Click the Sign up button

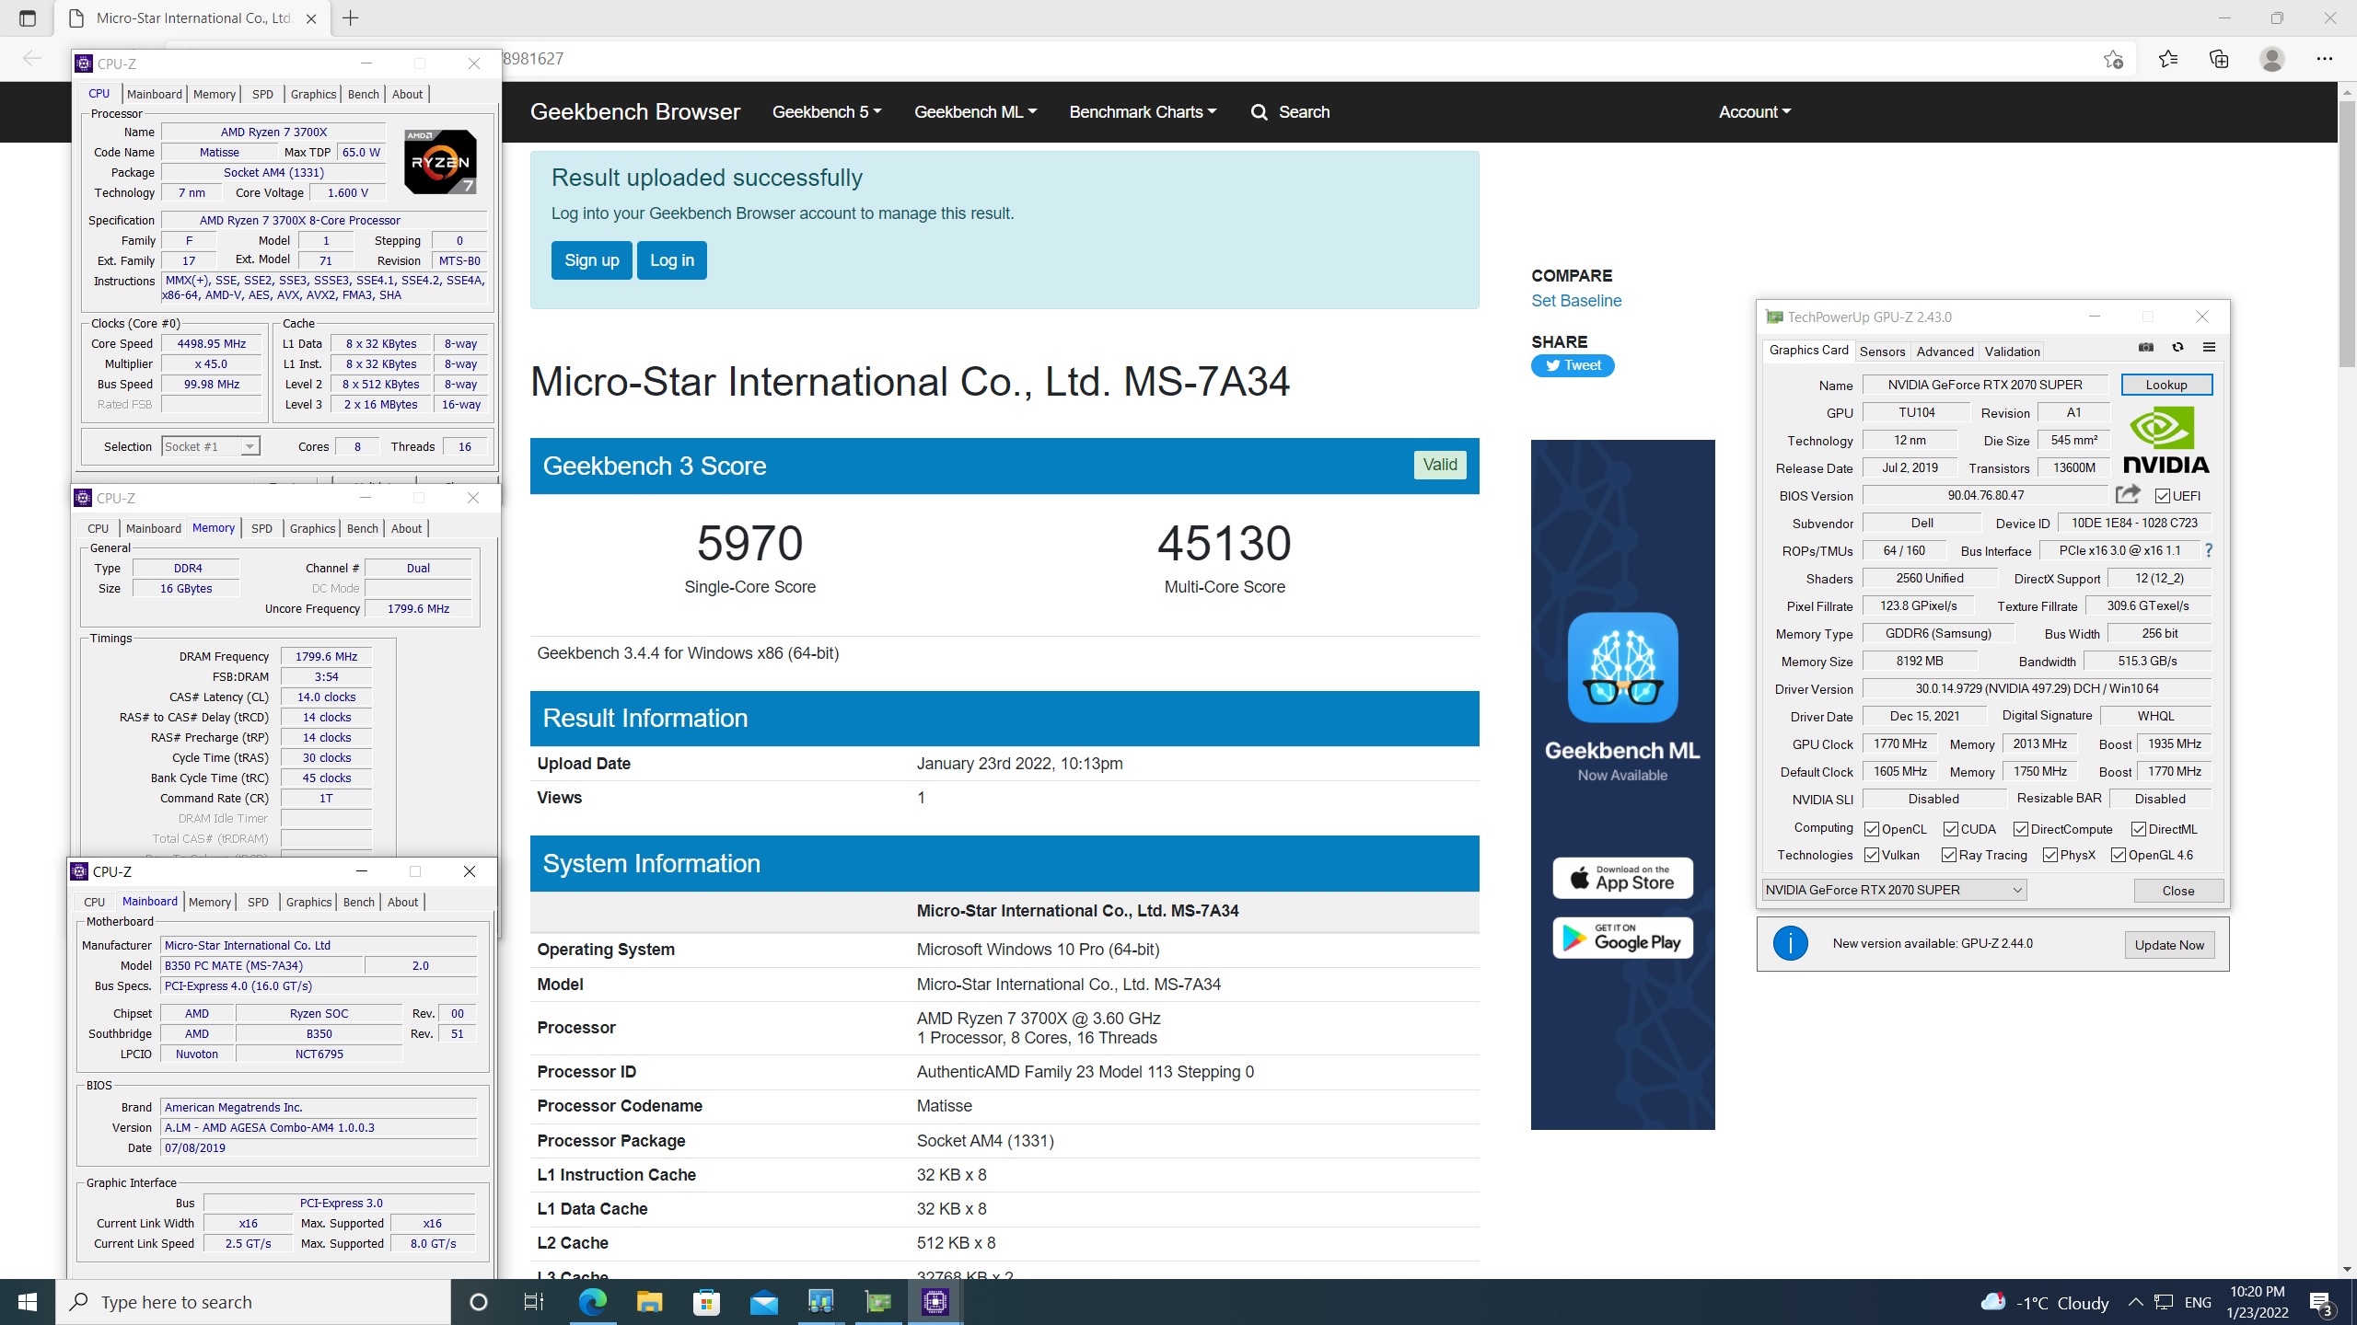[x=591, y=260]
